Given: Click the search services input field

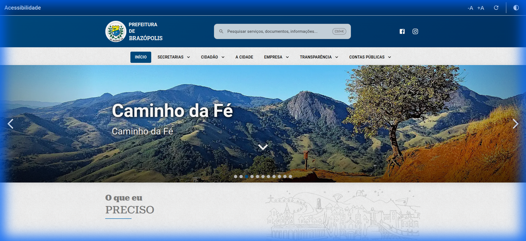Looking at the screenshot, I should coord(277,31).
